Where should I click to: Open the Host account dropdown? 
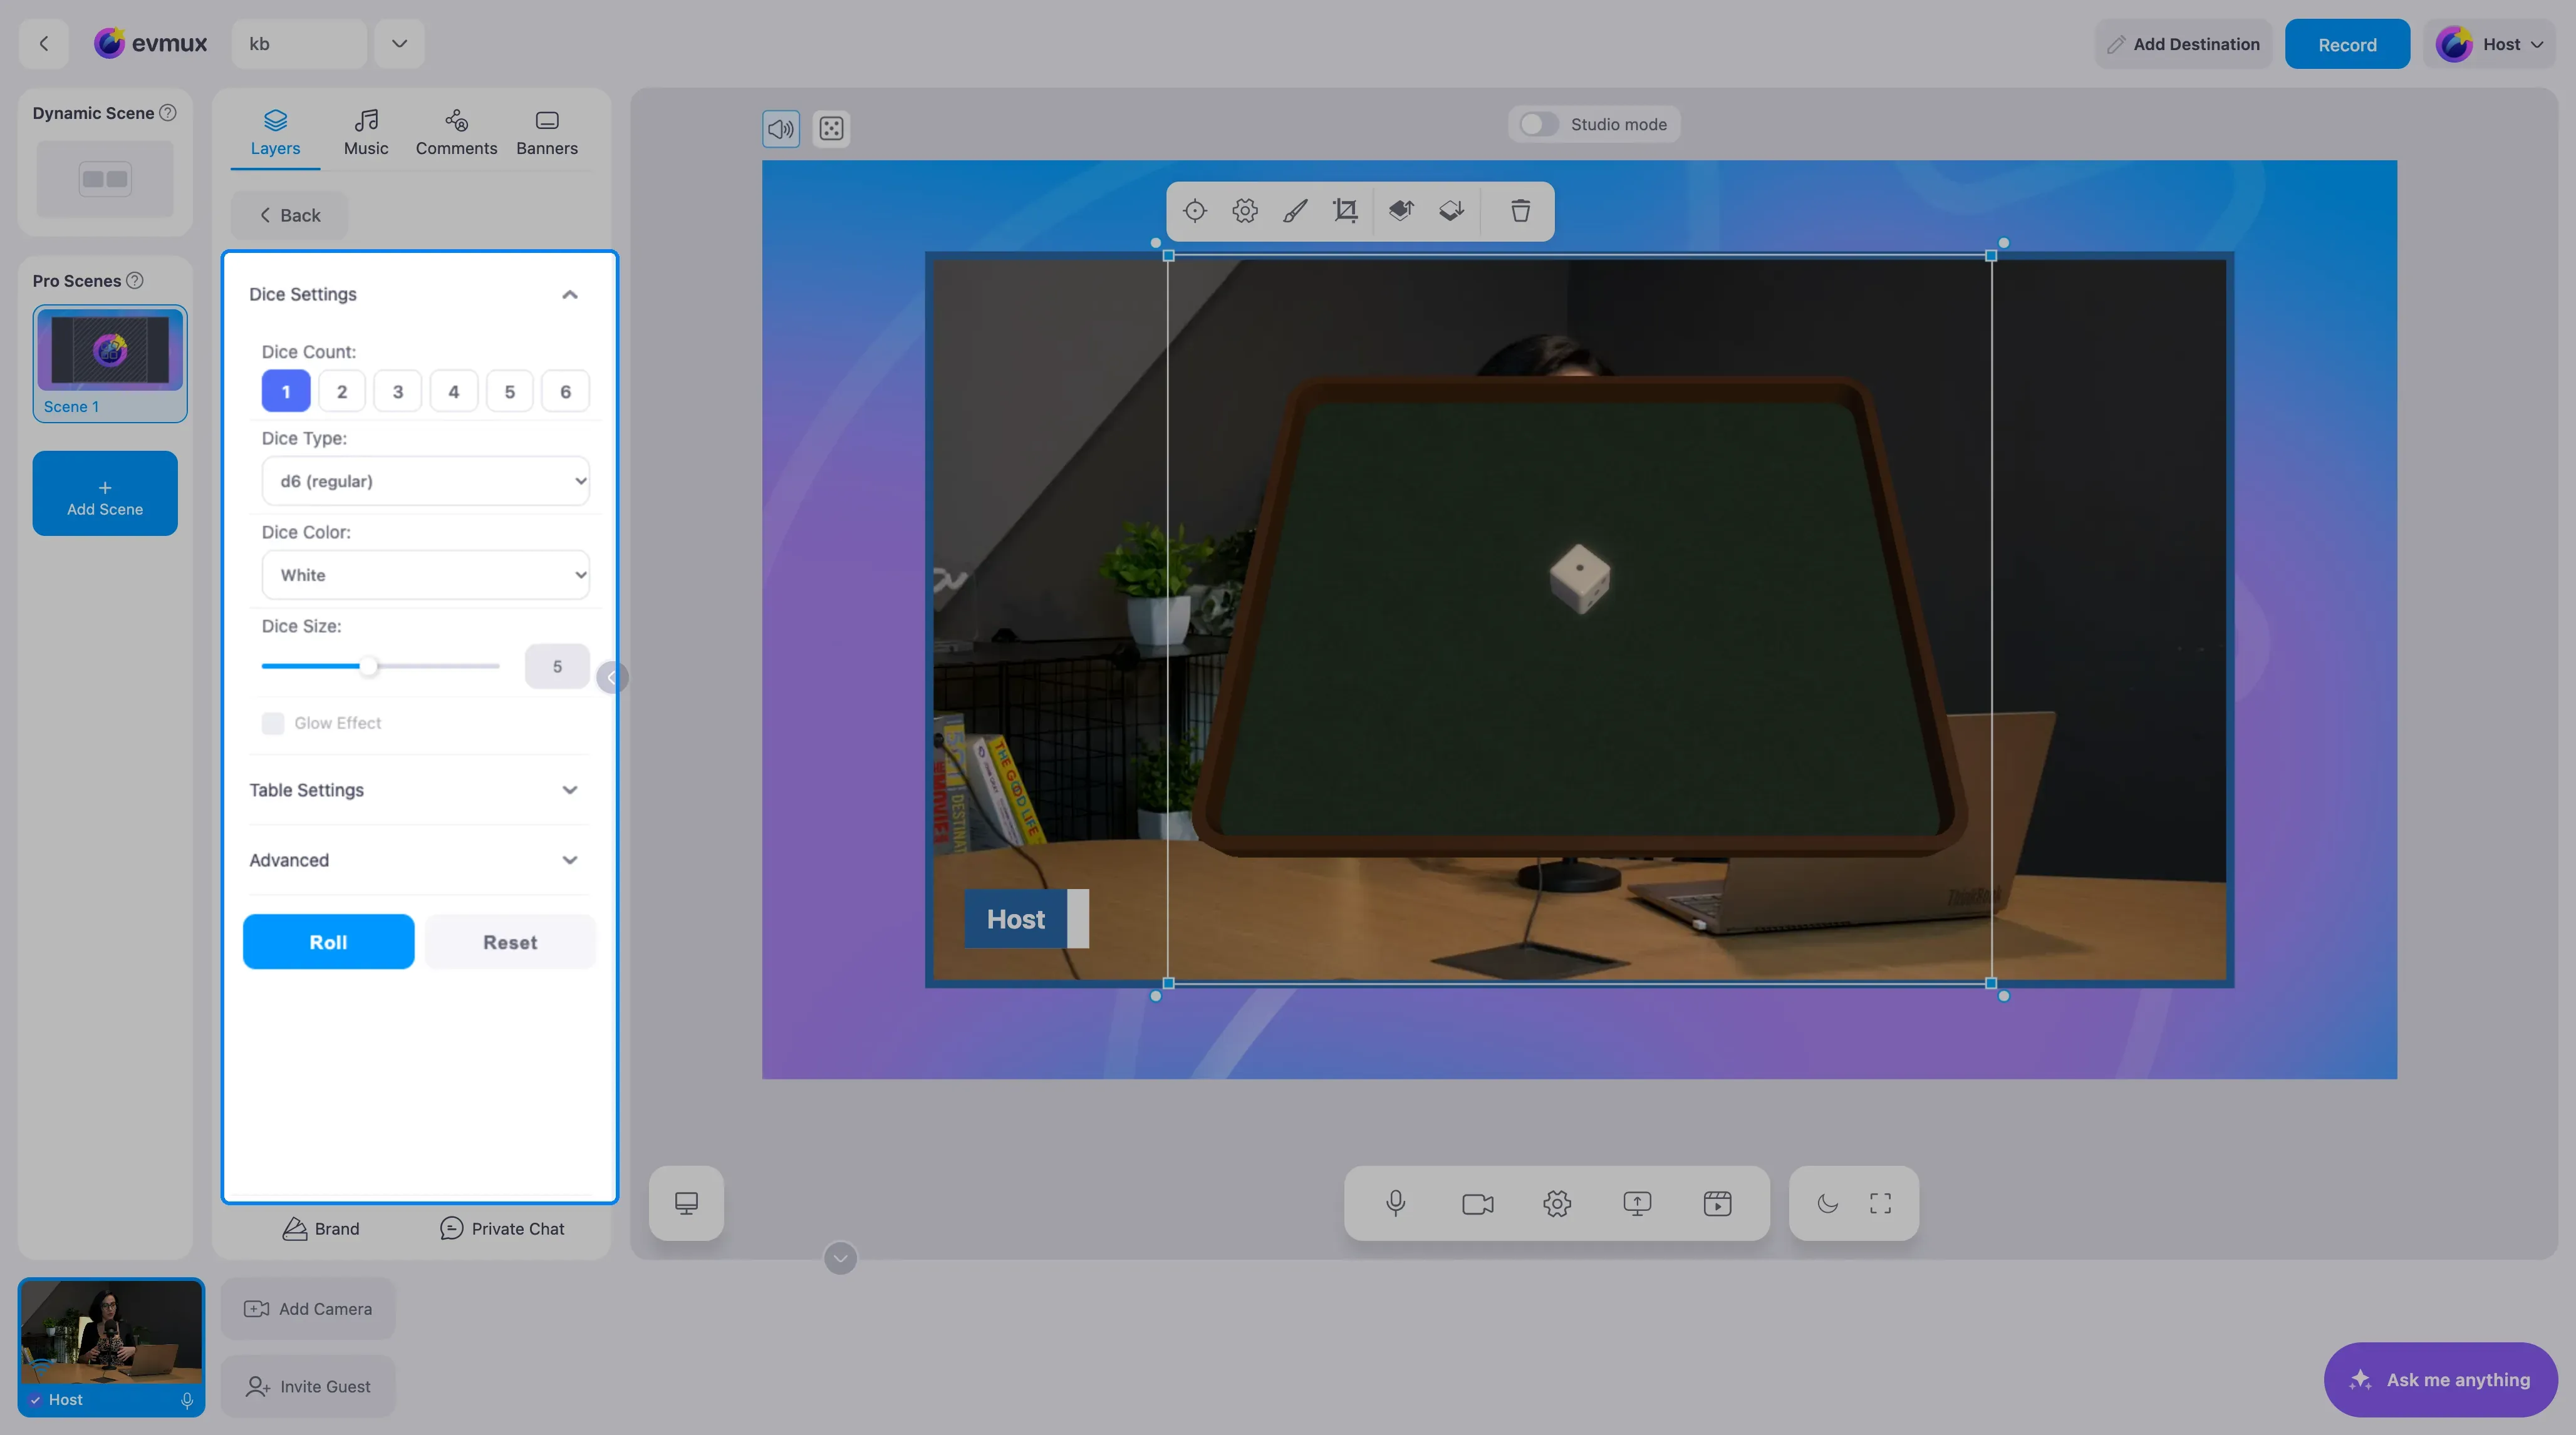click(x=2489, y=44)
